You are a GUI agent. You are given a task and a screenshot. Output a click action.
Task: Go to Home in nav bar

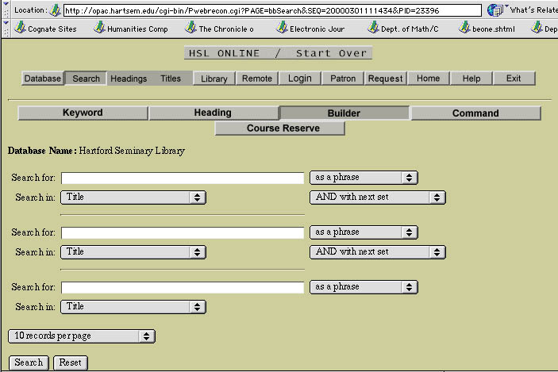coord(428,79)
